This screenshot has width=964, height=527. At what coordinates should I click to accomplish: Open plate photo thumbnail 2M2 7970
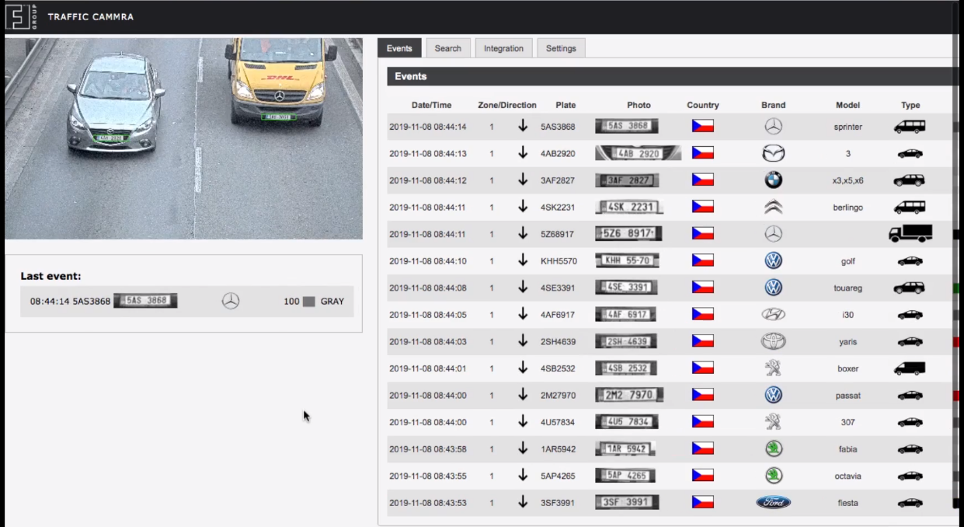click(x=629, y=395)
